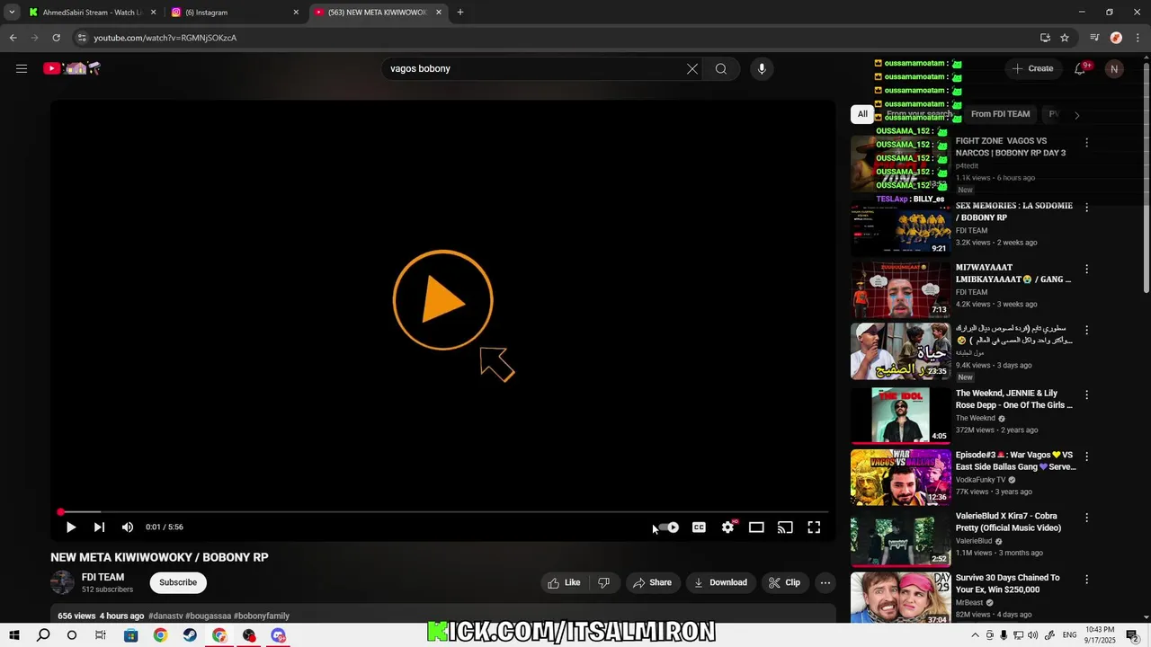The image size is (1151, 647).
Task: Open Windows Start menu
Action: (13, 635)
